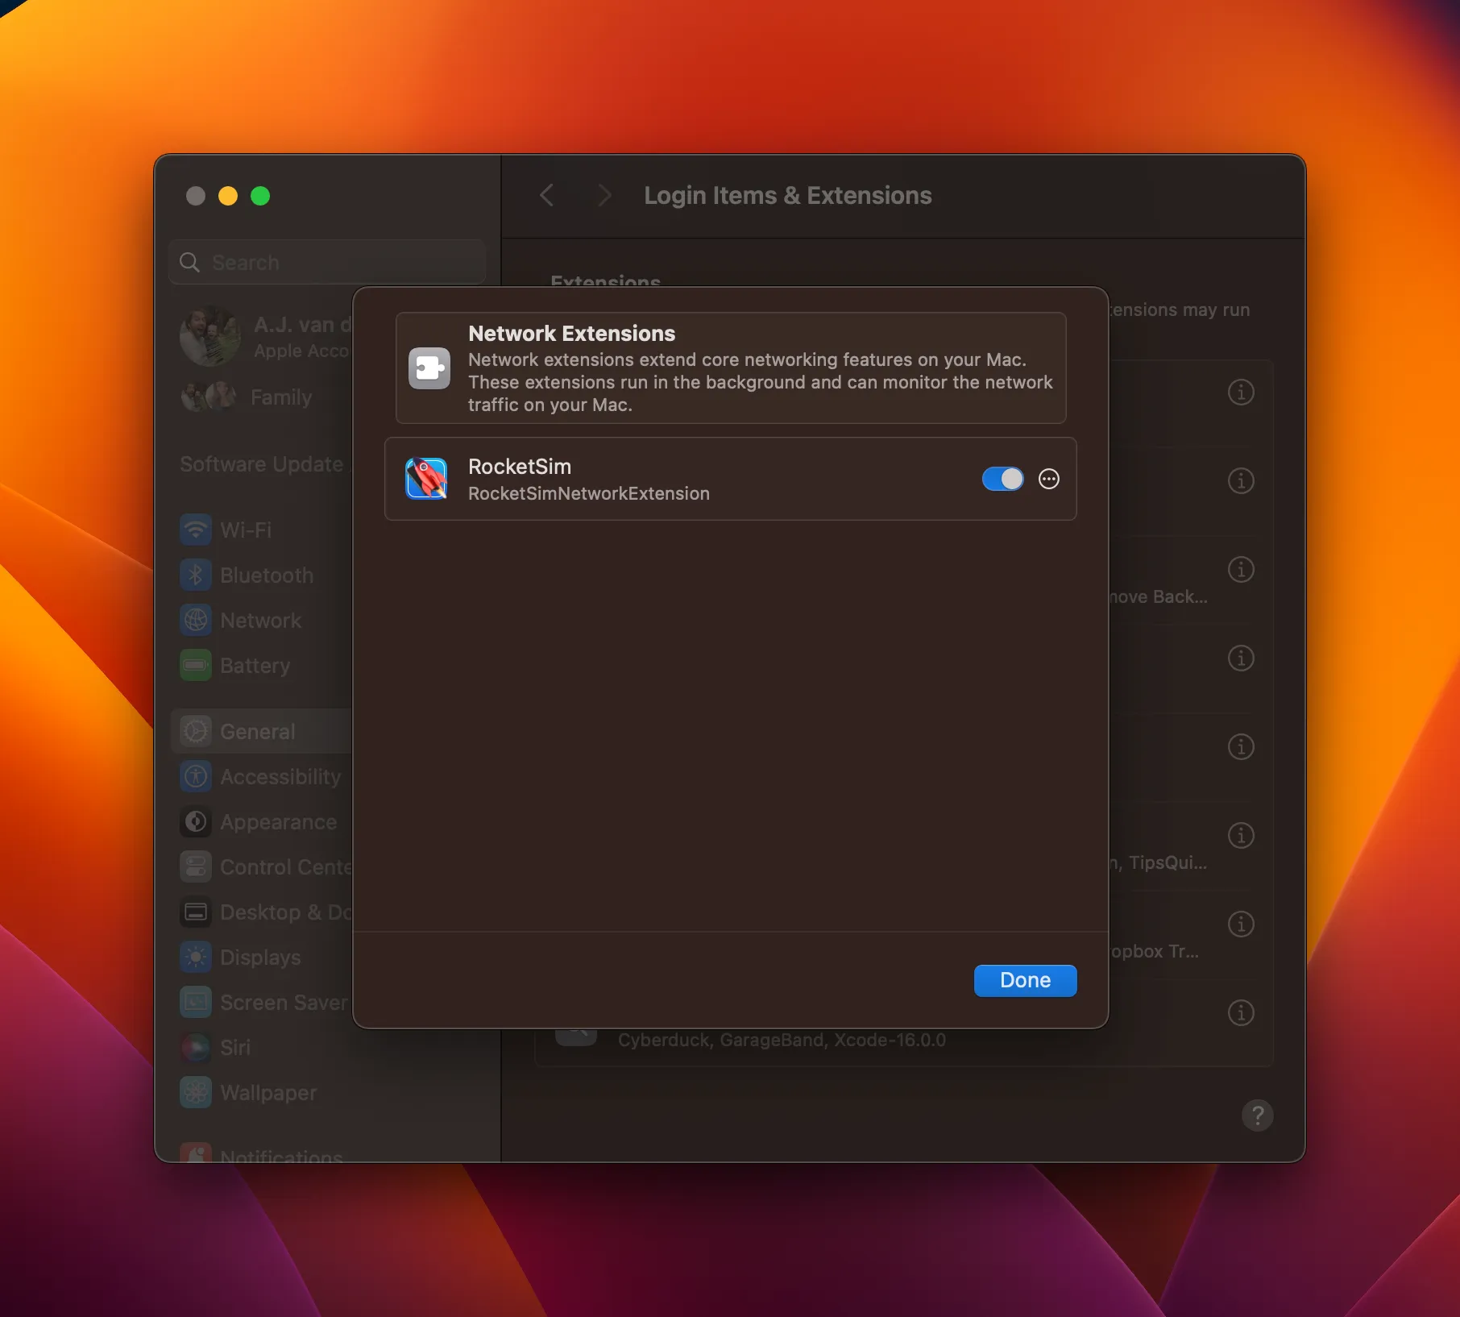Open Accessibility settings in sidebar
Viewport: 1460px width, 1317px height.
pyautogui.click(x=280, y=777)
